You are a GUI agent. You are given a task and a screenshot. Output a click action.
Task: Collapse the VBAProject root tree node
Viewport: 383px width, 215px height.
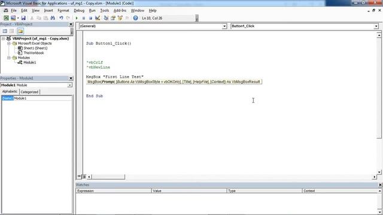[x=4, y=38]
